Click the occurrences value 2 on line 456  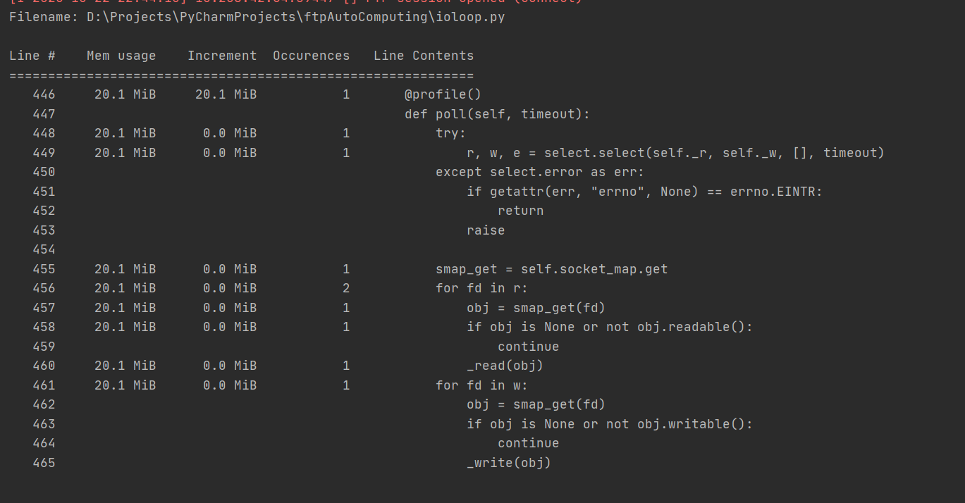coord(346,288)
